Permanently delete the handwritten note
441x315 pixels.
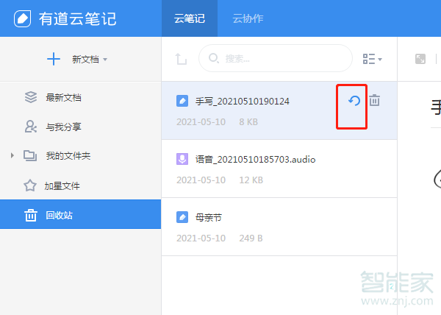tap(374, 101)
